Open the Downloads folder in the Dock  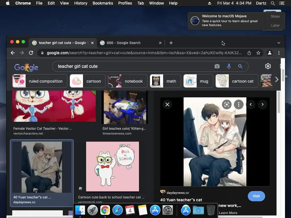198,210
